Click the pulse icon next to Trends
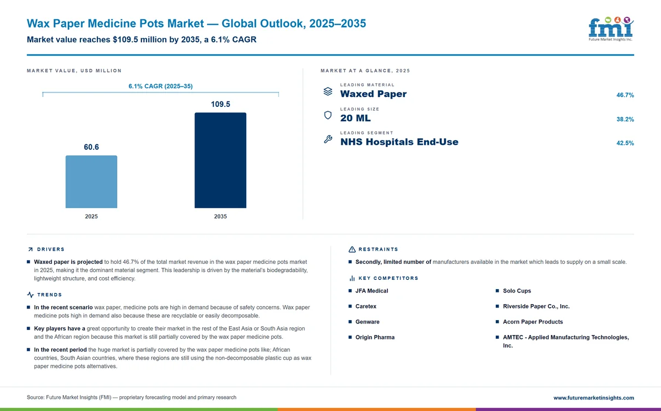 (30, 295)
